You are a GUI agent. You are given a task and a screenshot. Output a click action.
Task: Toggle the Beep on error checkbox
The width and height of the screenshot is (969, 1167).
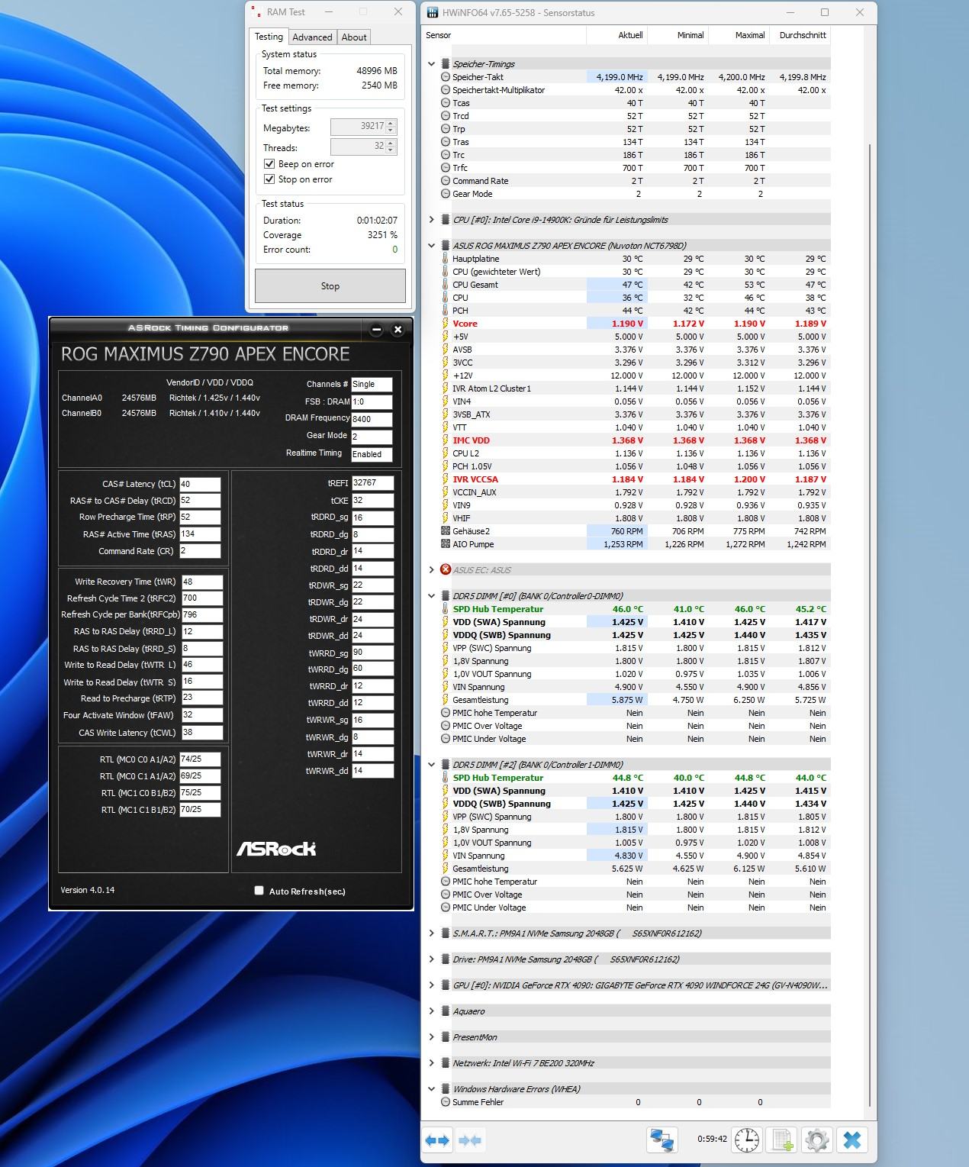tap(269, 164)
